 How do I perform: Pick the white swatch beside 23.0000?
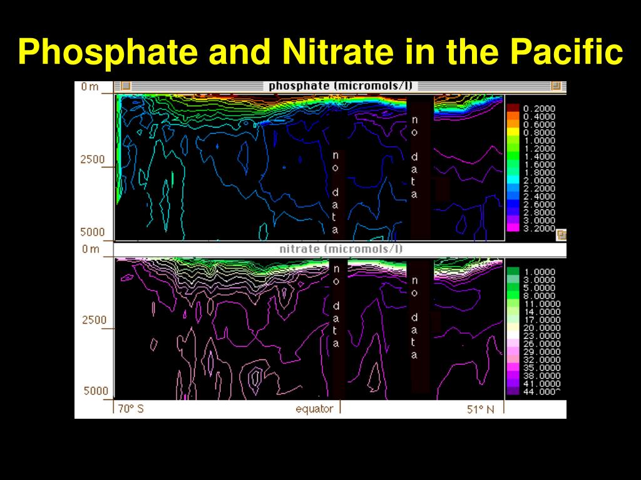[513, 336]
